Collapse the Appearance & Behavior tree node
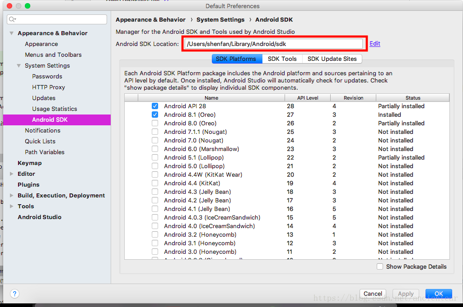The height and width of the screenshot is (307, 463). [x=11, y=33]
